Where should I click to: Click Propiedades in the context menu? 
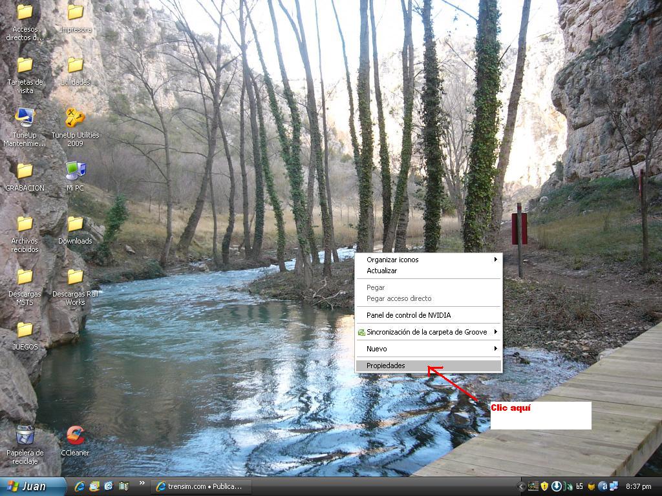point(386,366)
